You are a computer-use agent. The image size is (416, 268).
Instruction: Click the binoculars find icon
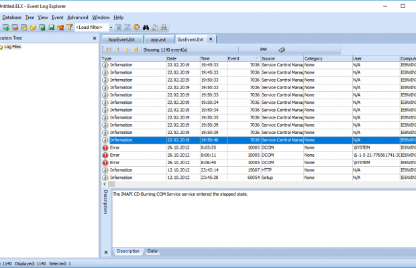click(146, 27)
